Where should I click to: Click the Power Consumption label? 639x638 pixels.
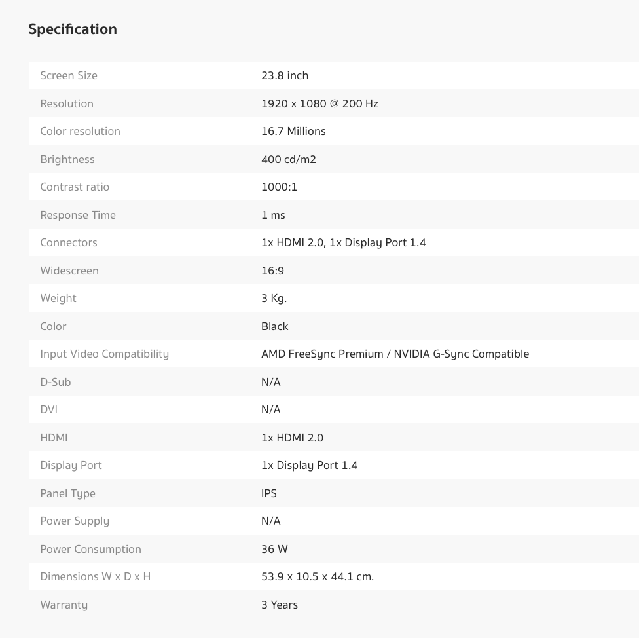point(91,549)
